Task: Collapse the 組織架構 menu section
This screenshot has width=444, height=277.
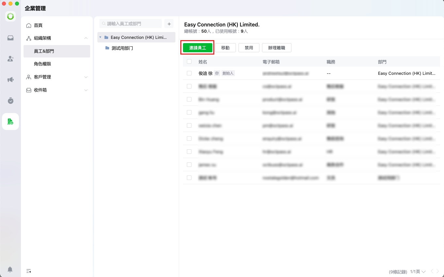Action: coord(86,38)
